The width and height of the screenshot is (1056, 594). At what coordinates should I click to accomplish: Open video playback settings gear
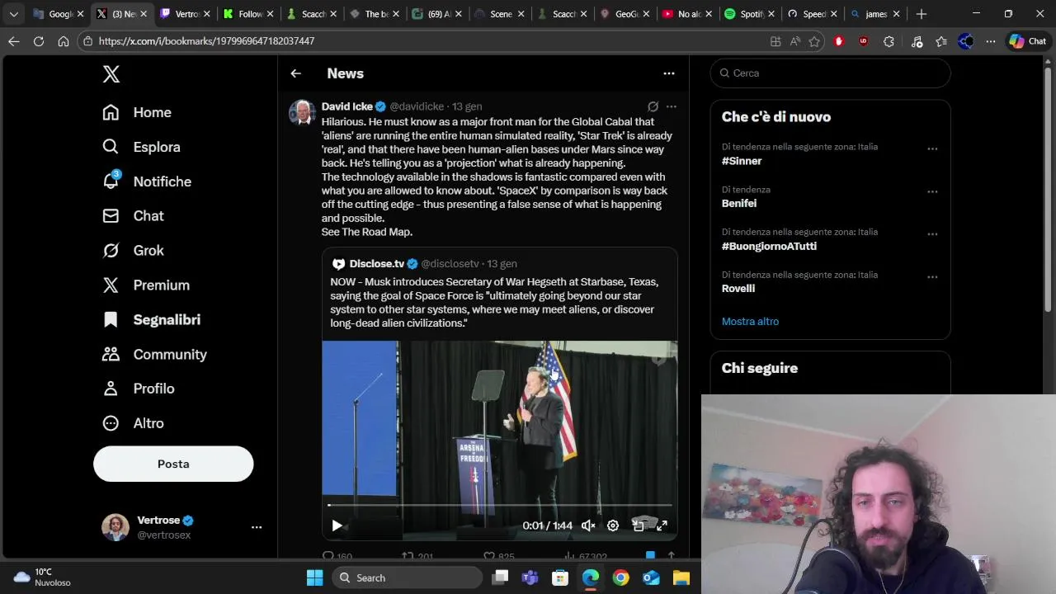coord(613,526)
